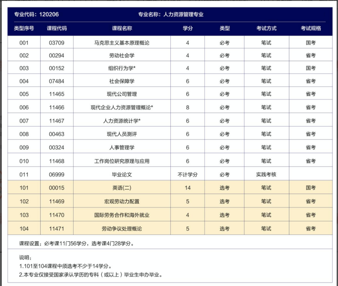Click the 课程代码 column header

(x=56, y=28)
